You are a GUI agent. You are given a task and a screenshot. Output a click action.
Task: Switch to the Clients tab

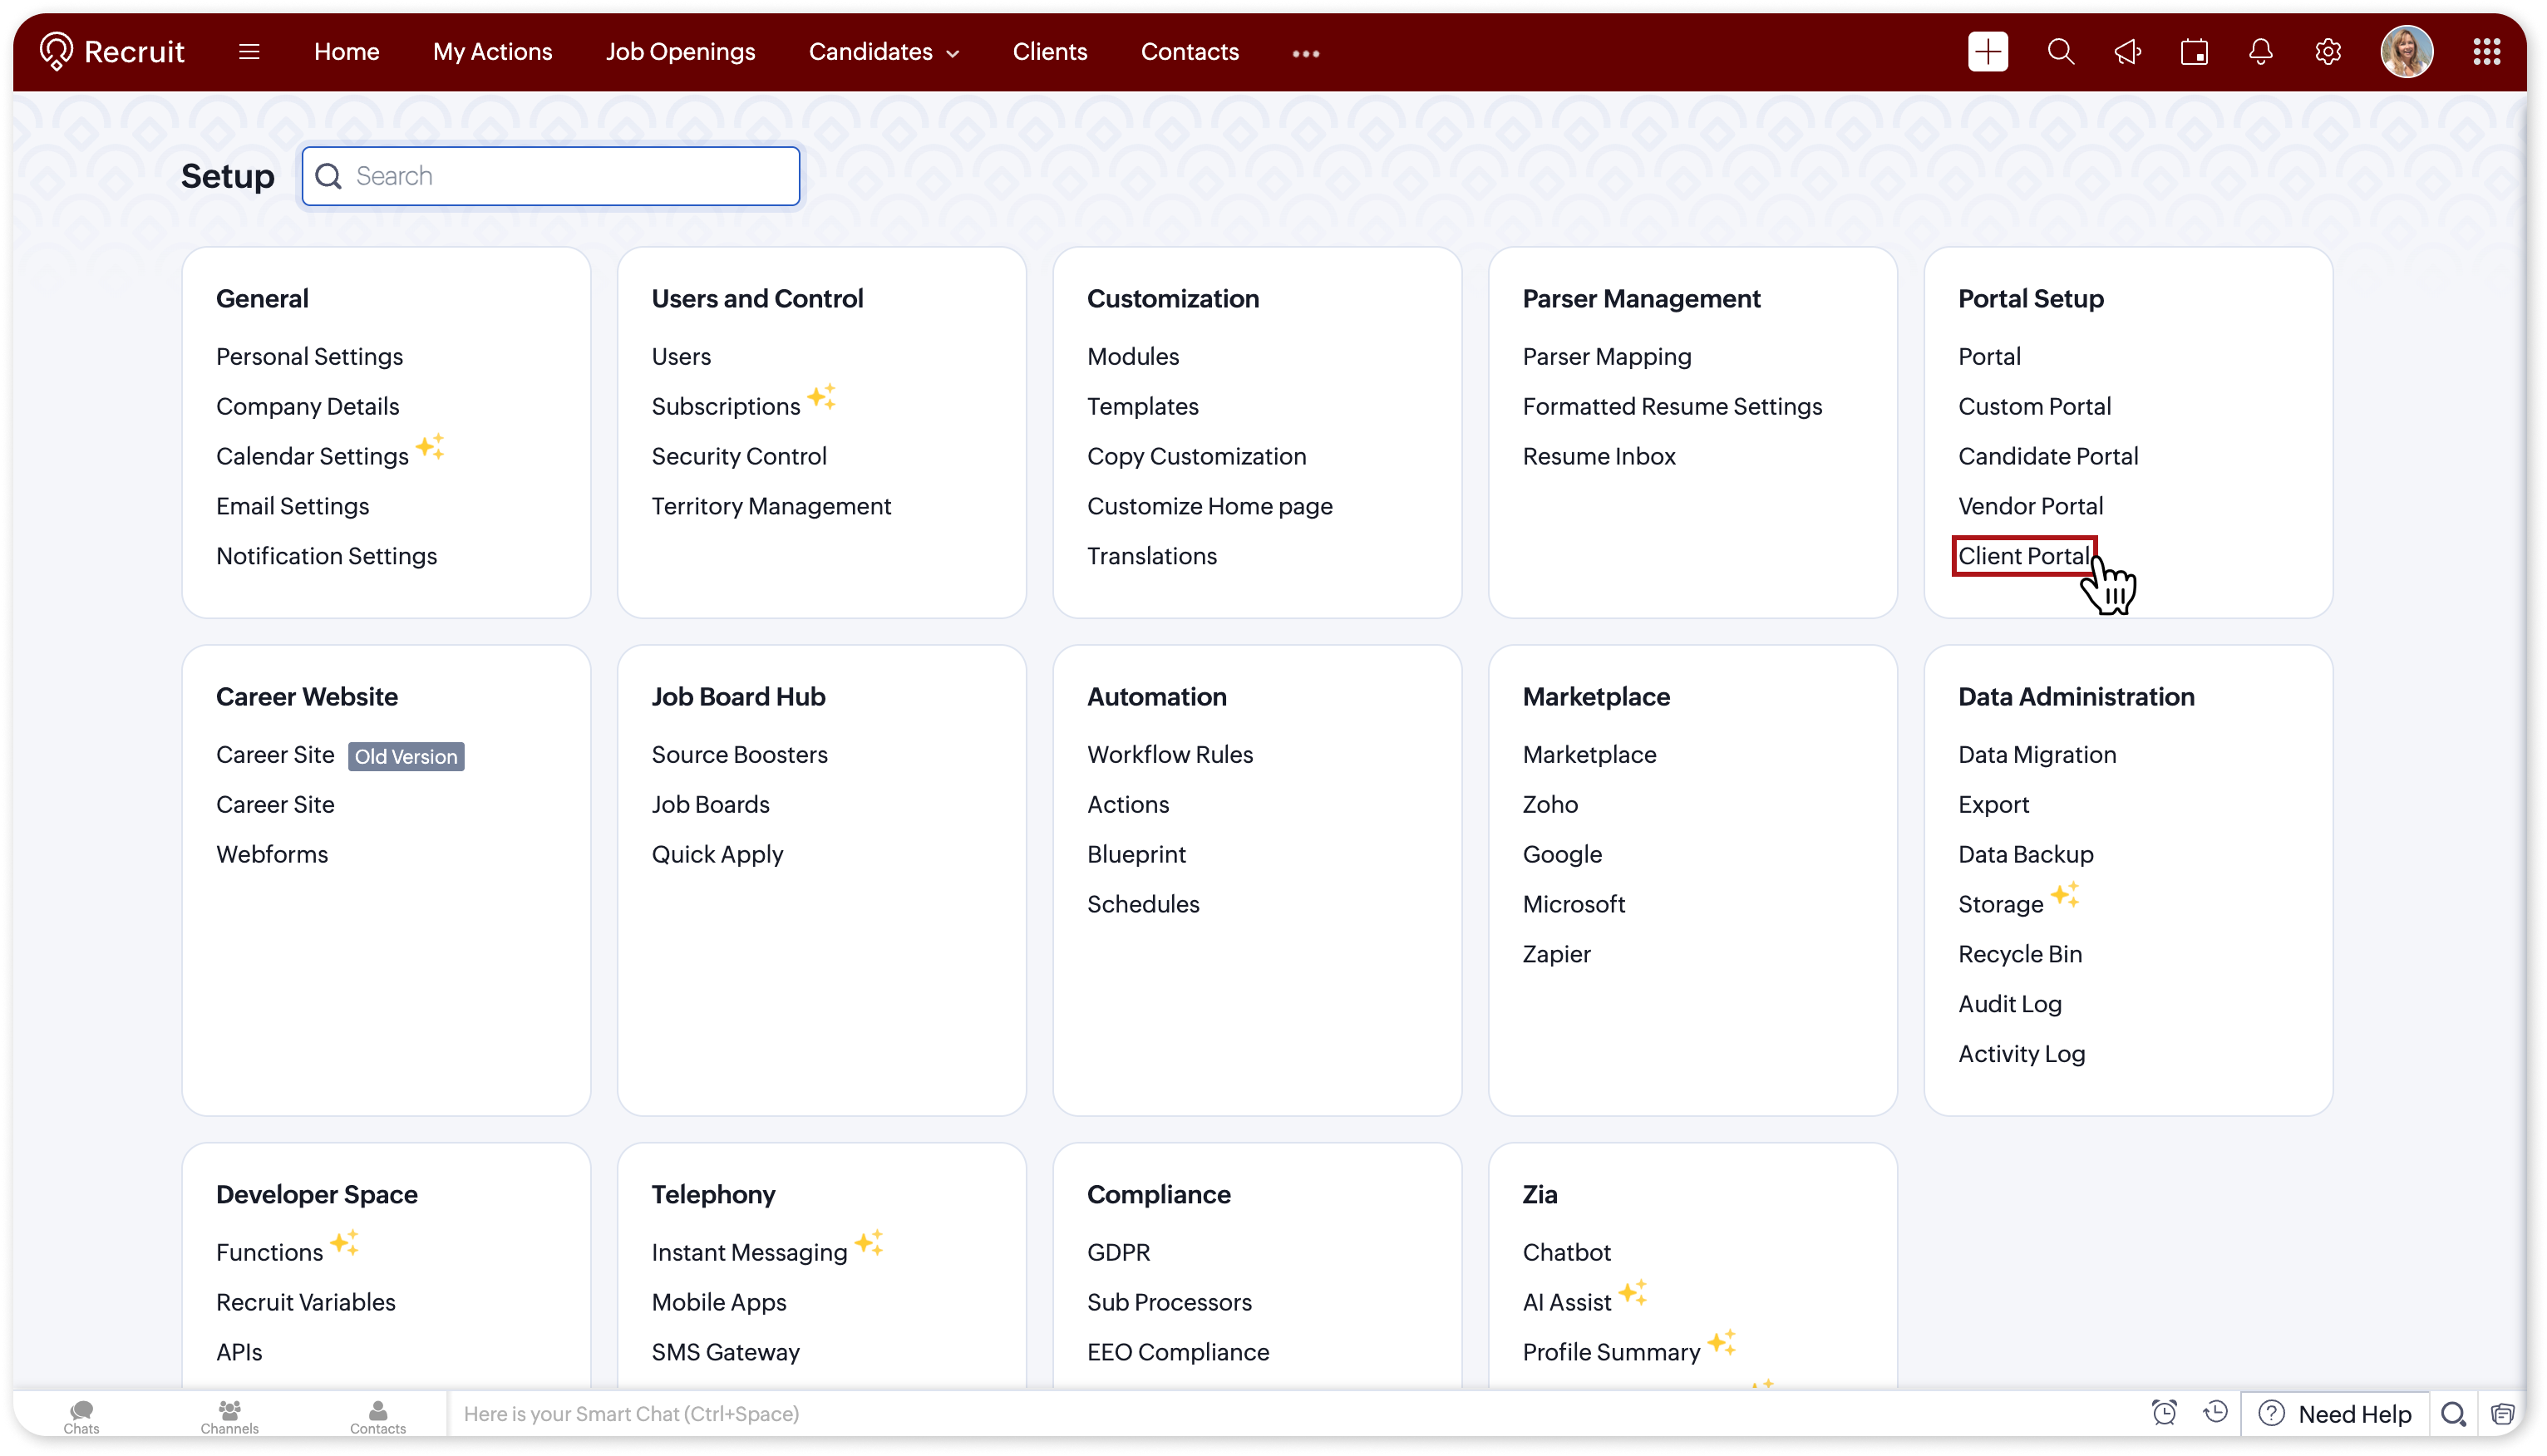point(1049,52)
